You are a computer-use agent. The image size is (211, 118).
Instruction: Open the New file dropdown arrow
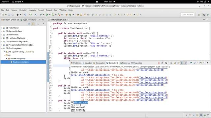coord(6,15)
